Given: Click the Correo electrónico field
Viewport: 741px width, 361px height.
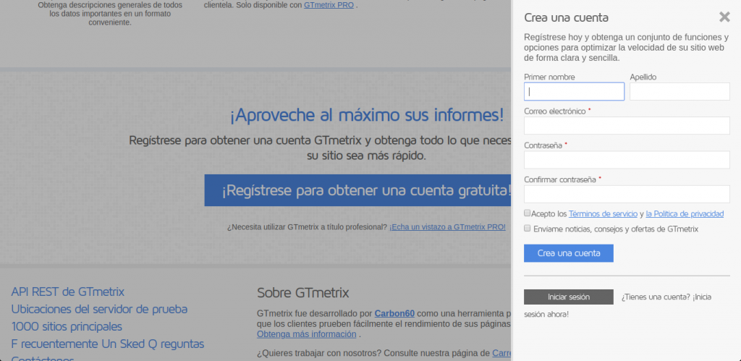Looking at the screenshot, I should [x=627, y=126].
